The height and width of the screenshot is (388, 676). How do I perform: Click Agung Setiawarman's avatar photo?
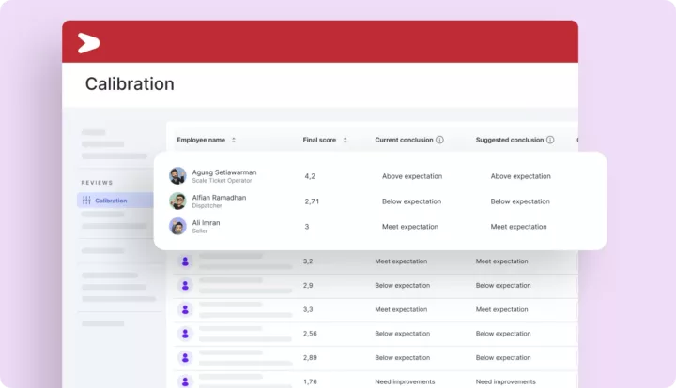click(177, 176)
